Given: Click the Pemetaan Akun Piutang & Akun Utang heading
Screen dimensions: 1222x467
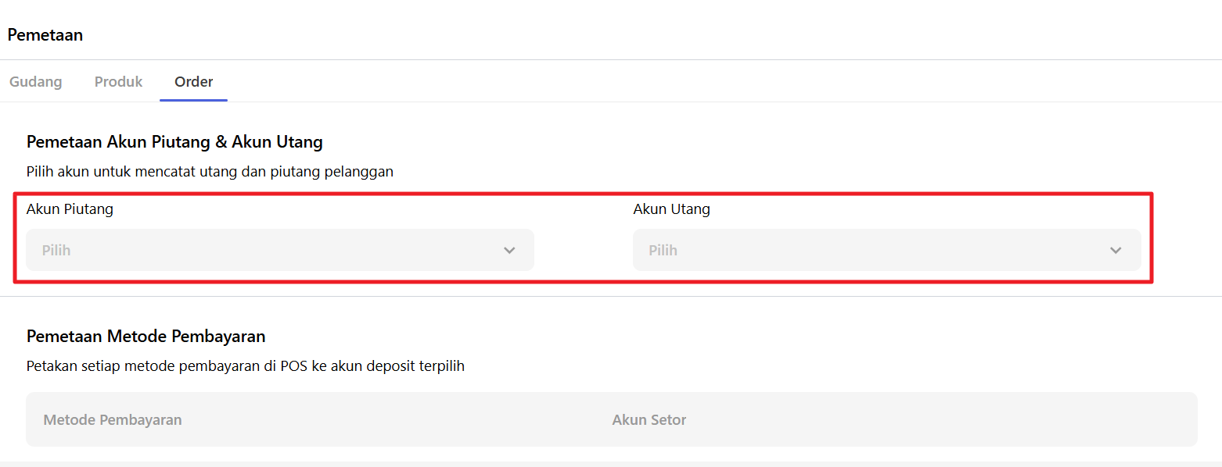Looking at the screenshot, I should click(x=174, y=142).
